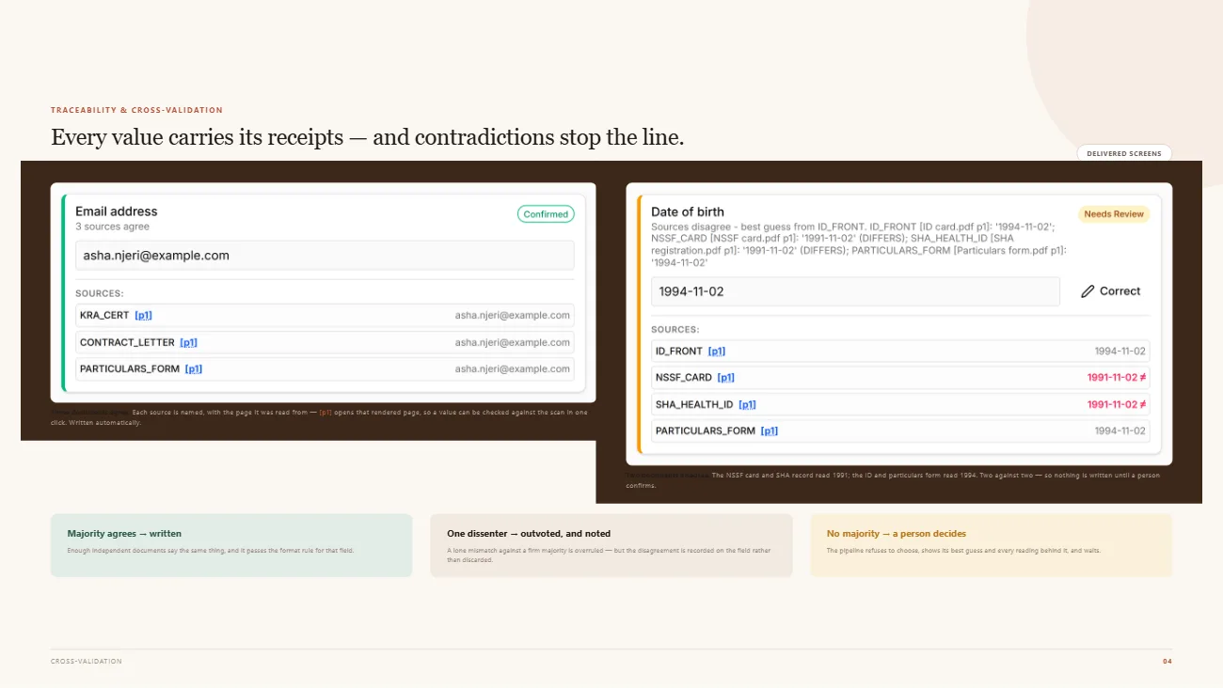Click the green Confirmed status badge

546,214
